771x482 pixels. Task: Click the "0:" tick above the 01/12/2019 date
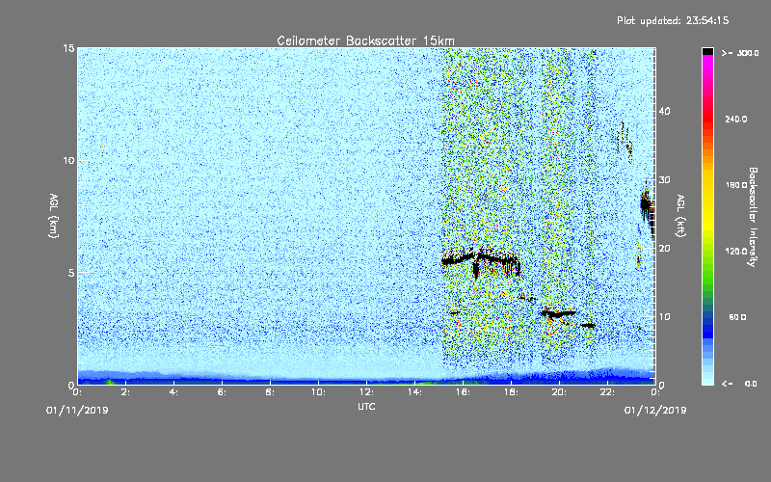click(655, 392)
